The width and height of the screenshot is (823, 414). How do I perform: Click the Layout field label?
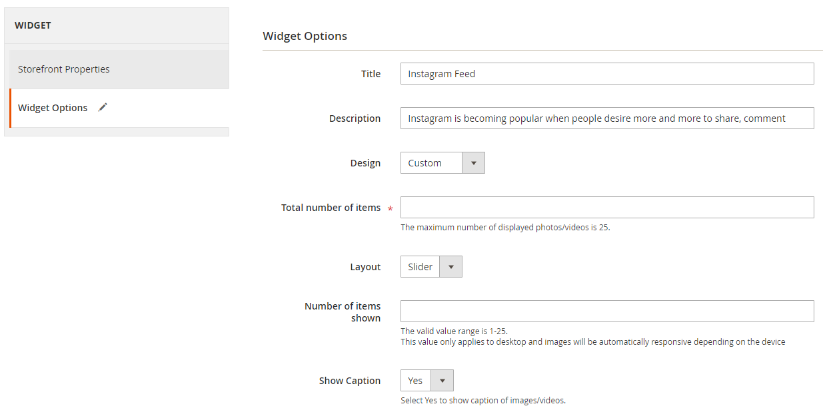point(365,267)
